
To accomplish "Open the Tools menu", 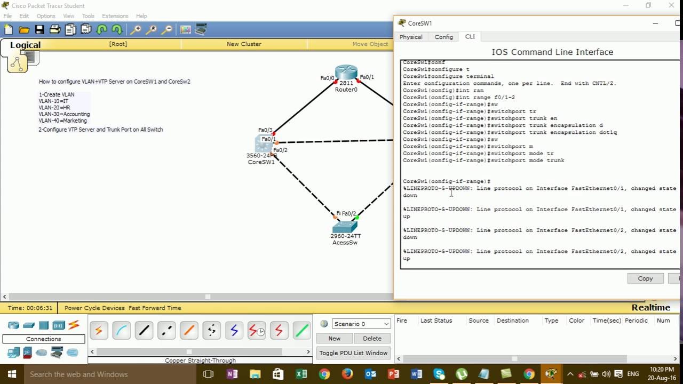I will point(88,16).
